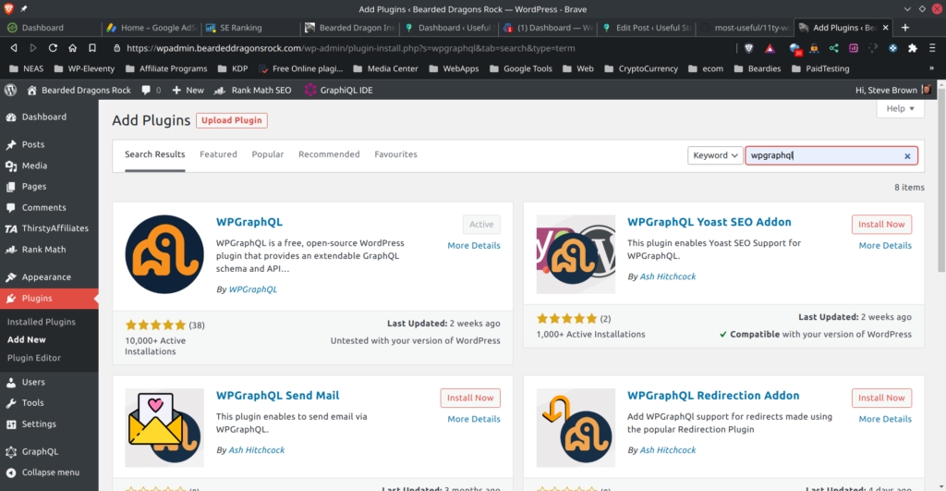Image resolution: width=946 pixels, height=491 pixels.
Task: Open Plugin Editor submenu item
Action: 34,358
